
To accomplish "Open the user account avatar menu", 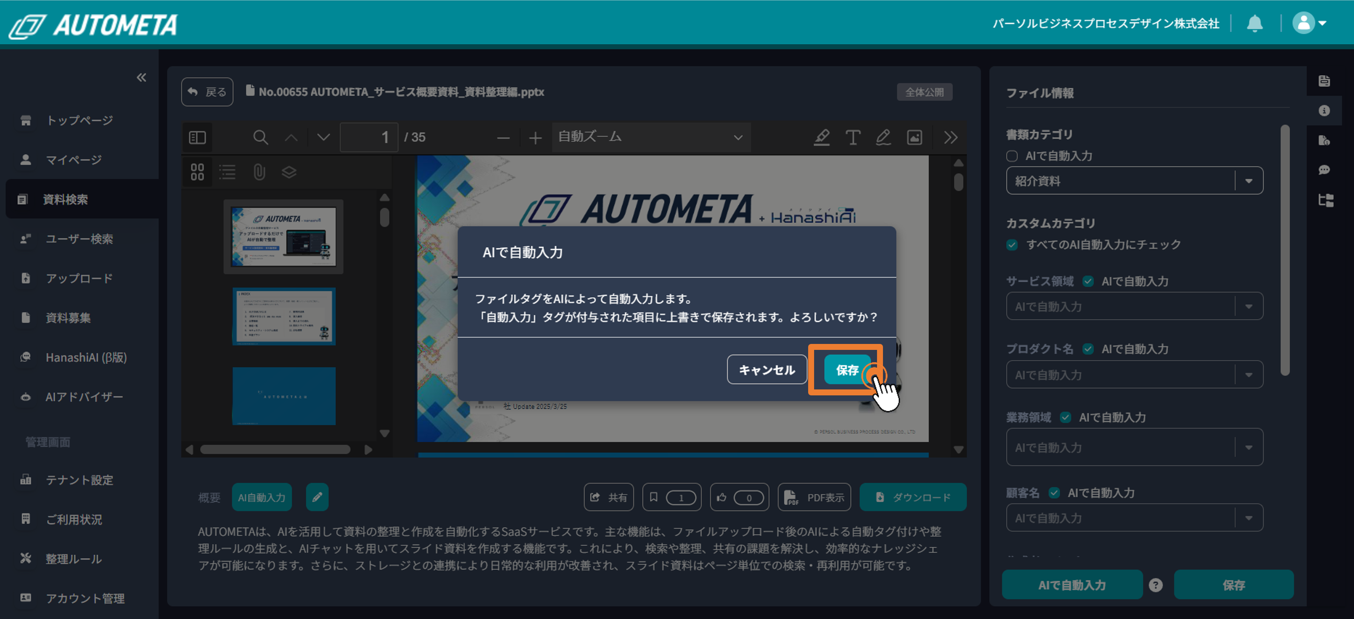I will click(1309, 23).
